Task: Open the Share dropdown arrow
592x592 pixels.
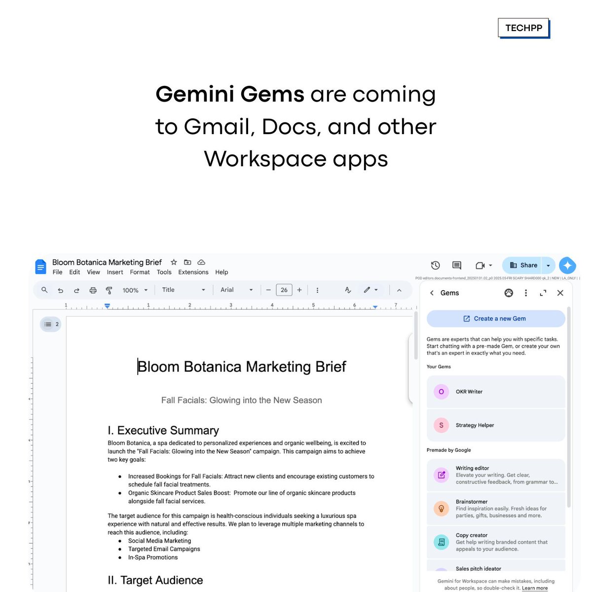Action: [548, 265]
